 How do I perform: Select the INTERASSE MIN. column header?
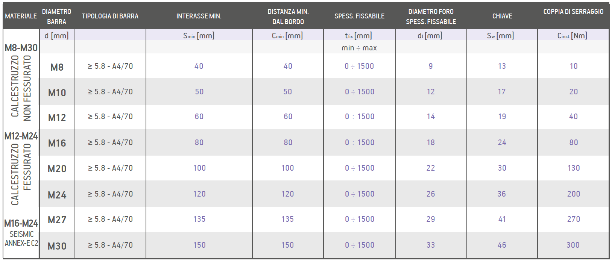[x=199, y=16]
